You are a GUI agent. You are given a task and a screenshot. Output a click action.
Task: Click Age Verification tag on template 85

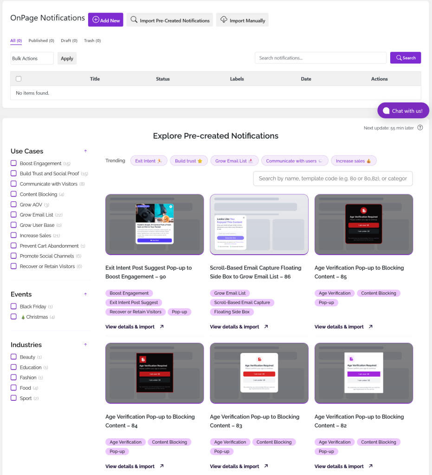335,293
